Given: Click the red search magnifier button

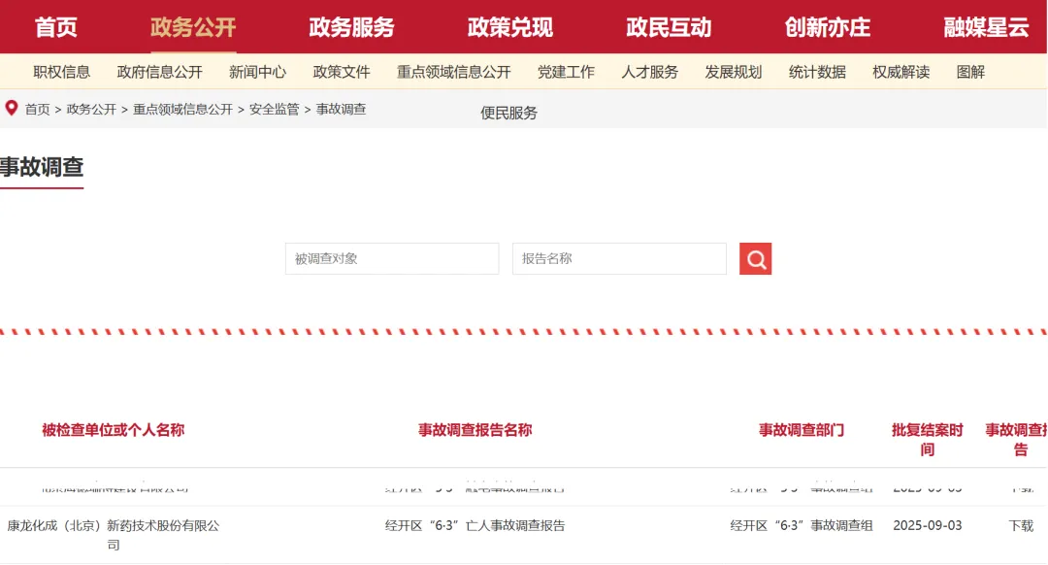Looking at the screenshot, I should [755, 259].
